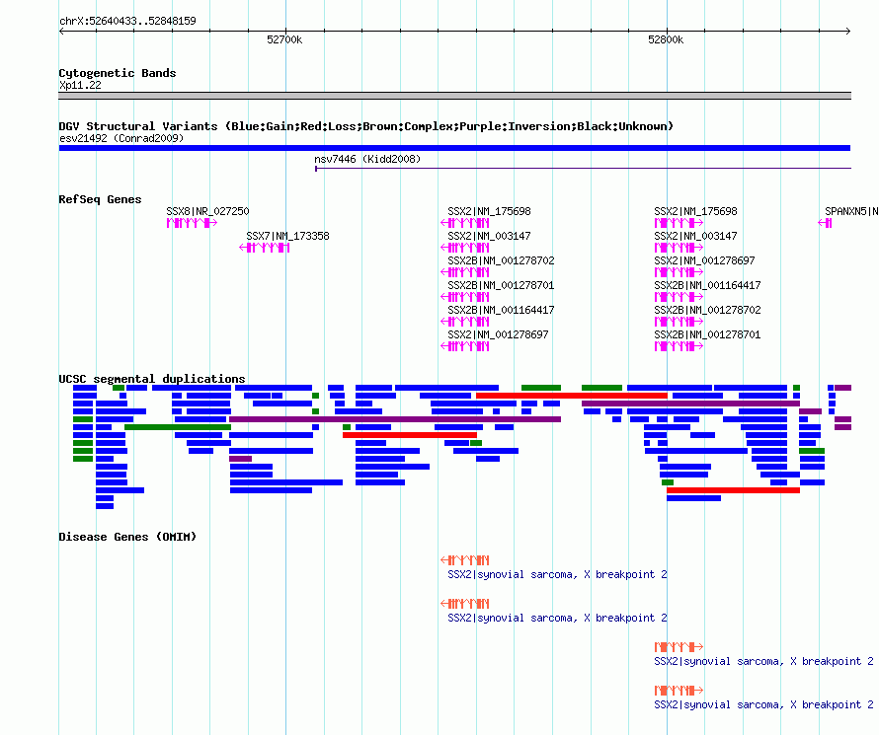
Task: Click the SSX7|NM_173358 gene label
Action: coord(287,236)
